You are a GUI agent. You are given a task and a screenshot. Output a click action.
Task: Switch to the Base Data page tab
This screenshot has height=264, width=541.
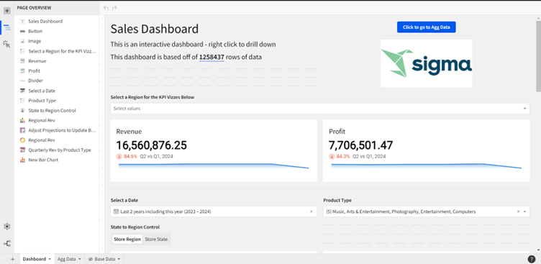coord(105,259)
